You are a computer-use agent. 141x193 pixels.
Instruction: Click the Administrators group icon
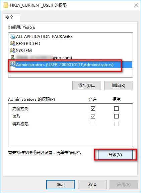coord(13,64)
